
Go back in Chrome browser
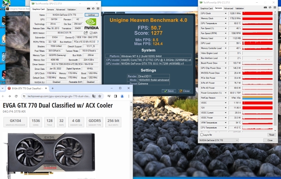(x=3, y=96)
